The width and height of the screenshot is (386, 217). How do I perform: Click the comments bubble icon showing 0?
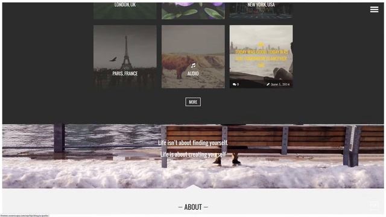click(x=235, y=84)
